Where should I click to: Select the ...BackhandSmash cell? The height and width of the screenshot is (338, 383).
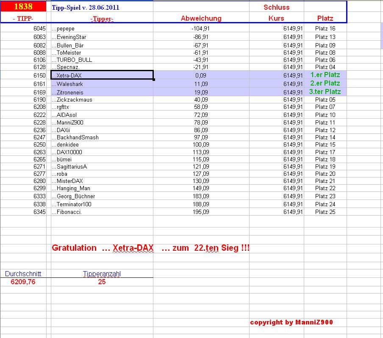pyautogui.click(x=102, y=137)
